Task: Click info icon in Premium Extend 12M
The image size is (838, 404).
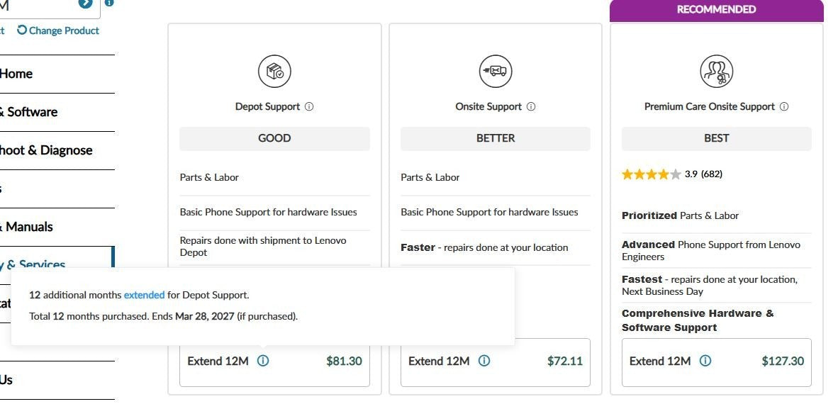Action: click(705, 361)
